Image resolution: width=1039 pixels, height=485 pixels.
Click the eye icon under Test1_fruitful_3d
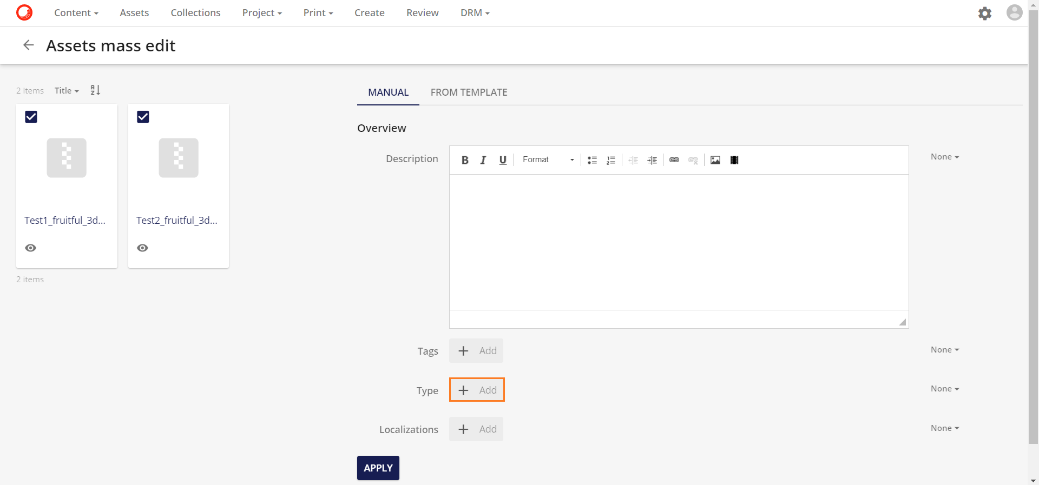pyautogui.click(x=31, y=248)
